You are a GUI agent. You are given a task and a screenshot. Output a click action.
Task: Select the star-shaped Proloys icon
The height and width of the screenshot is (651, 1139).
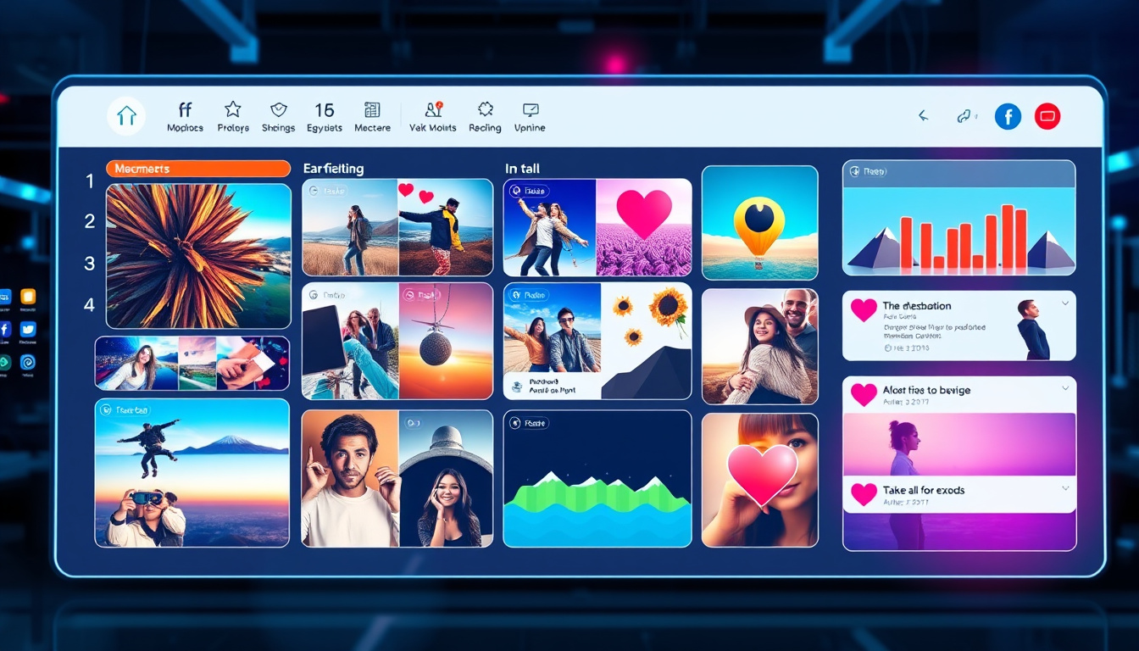pos(232,109)
